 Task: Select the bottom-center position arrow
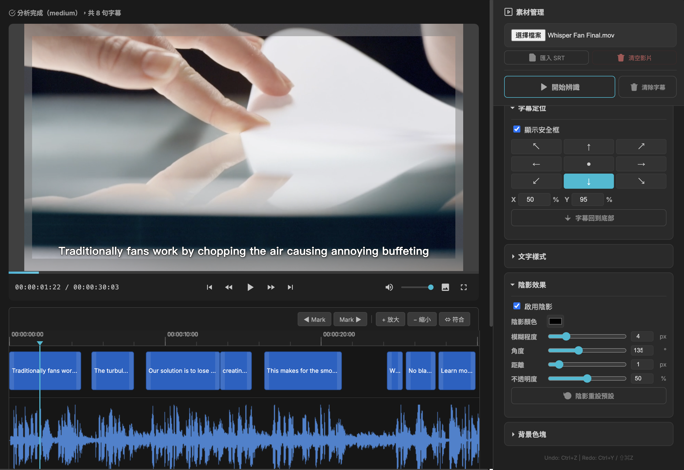click(588, 181)
